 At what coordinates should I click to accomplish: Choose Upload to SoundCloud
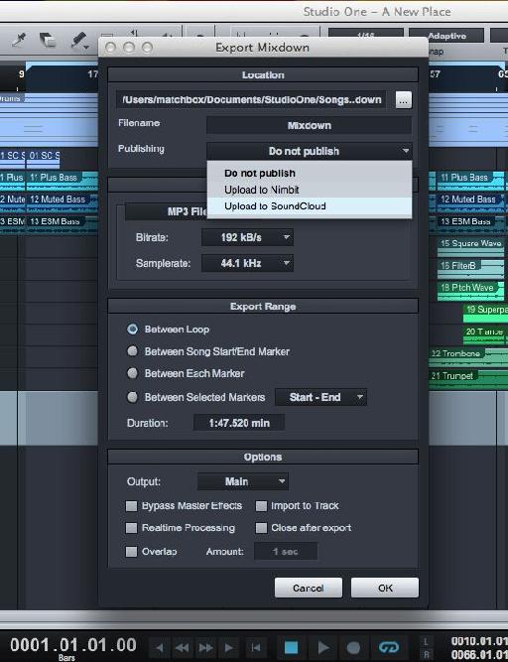click(x=310, y=206)
